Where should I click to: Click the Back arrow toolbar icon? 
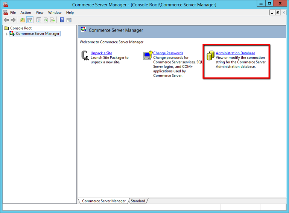point(6,20)
